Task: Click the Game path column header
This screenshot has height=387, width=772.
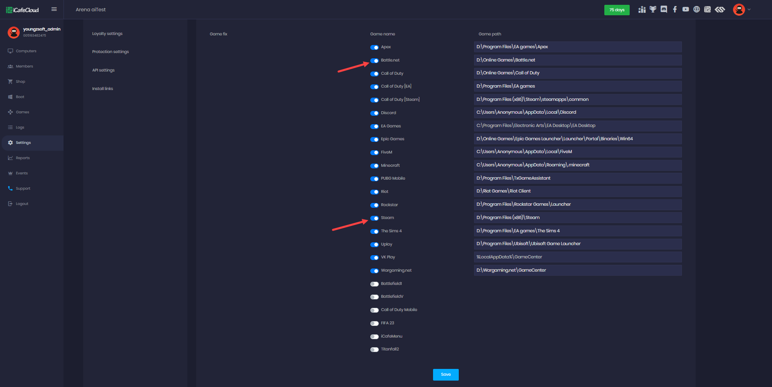Action: (x=490, y=34)
